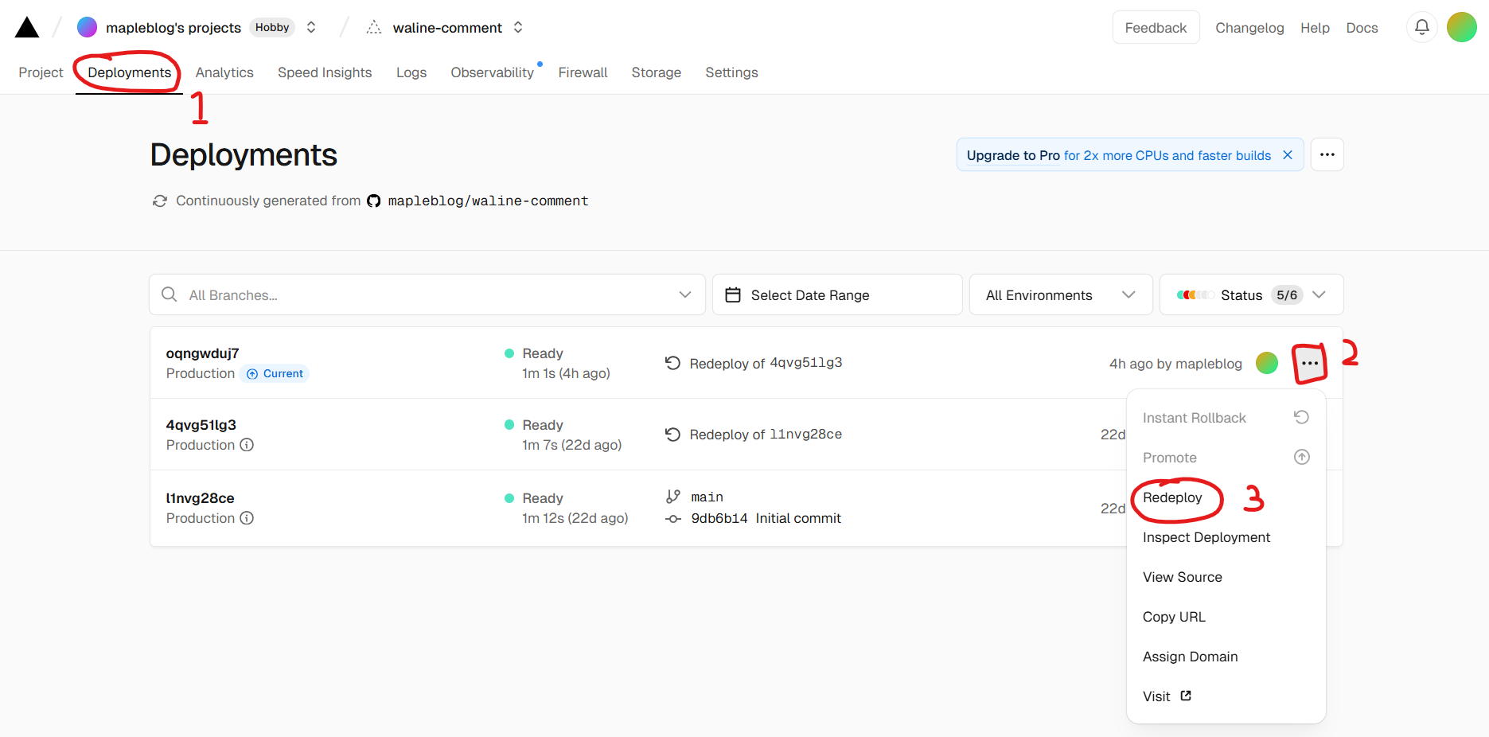Viewport: 1489px width, 737px height.
Task: Click the Feedback button
Action: coord(1155,28)
